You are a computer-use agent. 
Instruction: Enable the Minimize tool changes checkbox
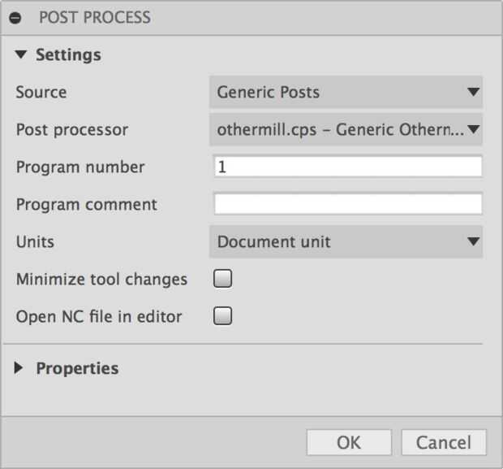tap(222, 279)
